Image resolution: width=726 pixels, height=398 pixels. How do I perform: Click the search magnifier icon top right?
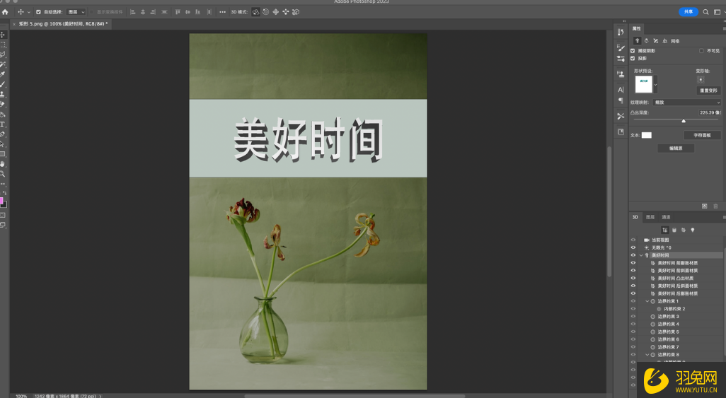(x=705, y=12)
